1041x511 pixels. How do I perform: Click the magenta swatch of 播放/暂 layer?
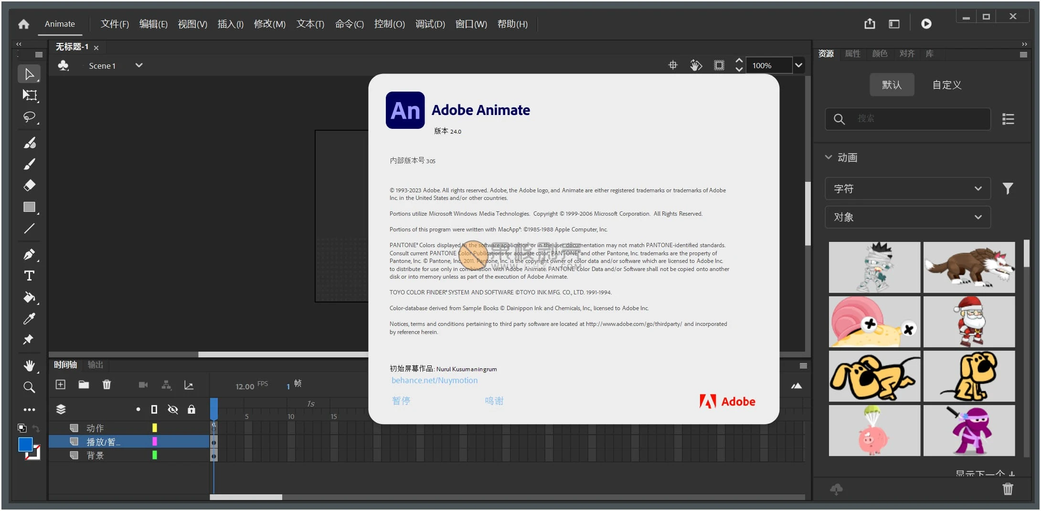tap(155, 441)
